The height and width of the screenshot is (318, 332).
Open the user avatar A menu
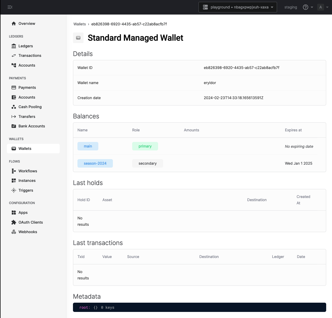coord(323,7)
